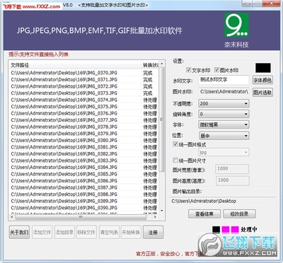Click in the 图片水印 path field
The image size is (283, 263).
coord(224,92)
